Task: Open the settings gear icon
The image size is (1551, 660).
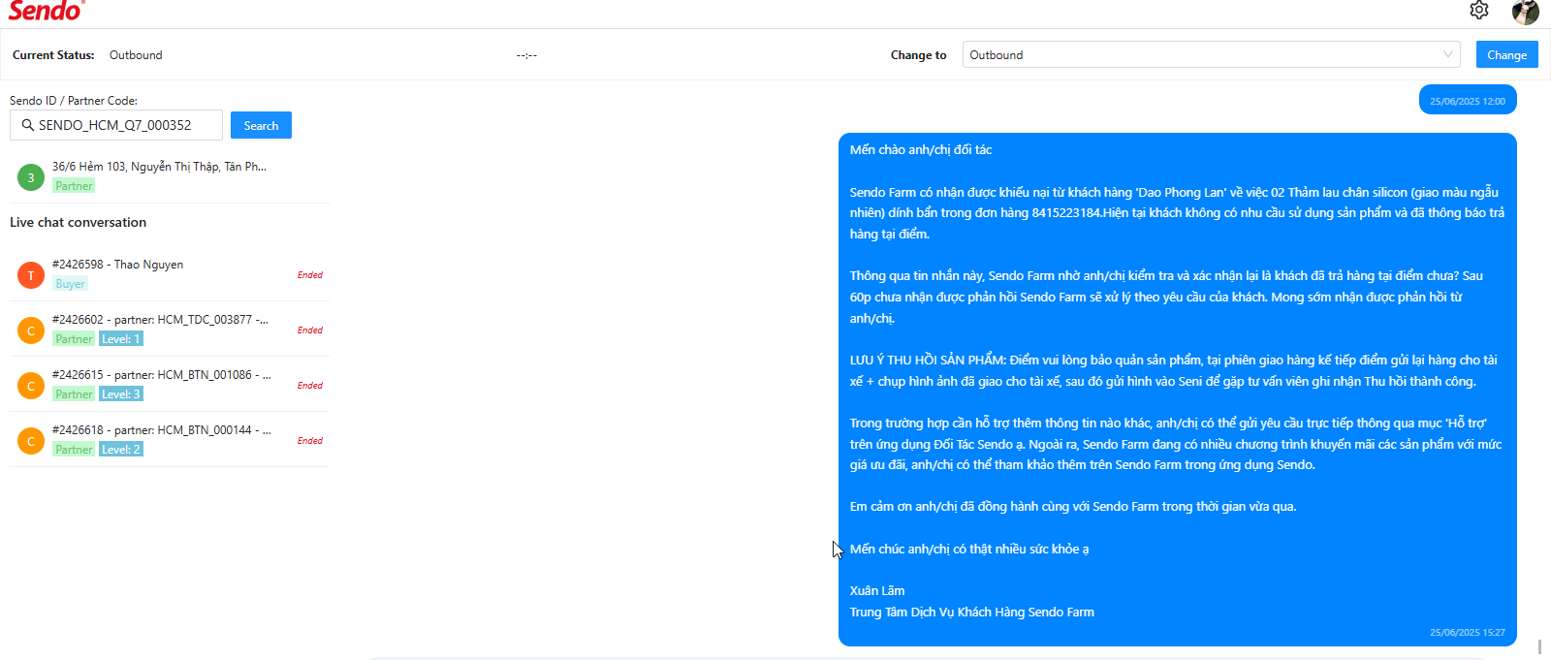Action: (1478, 10)
